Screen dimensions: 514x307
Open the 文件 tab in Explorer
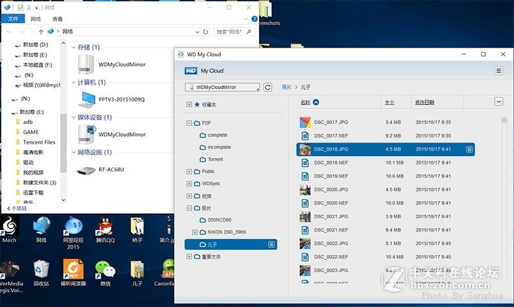point(12,19)
